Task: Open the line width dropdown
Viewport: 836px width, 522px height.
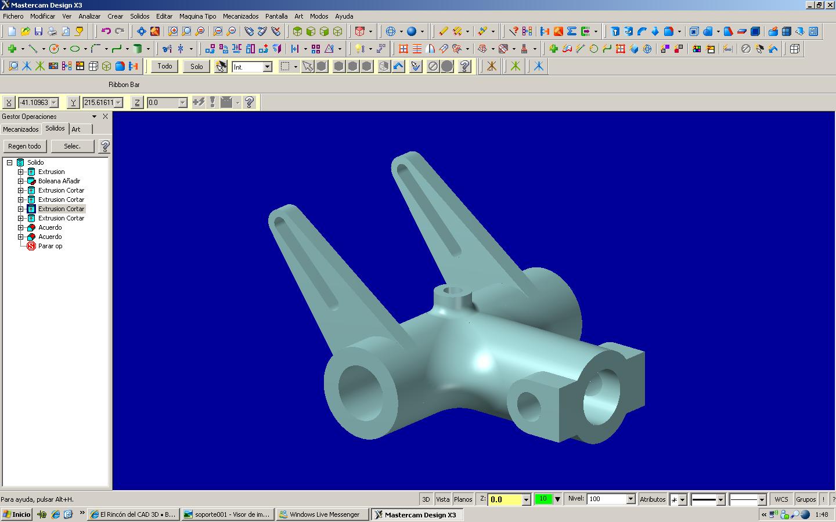Action: [x=762, y=499]
